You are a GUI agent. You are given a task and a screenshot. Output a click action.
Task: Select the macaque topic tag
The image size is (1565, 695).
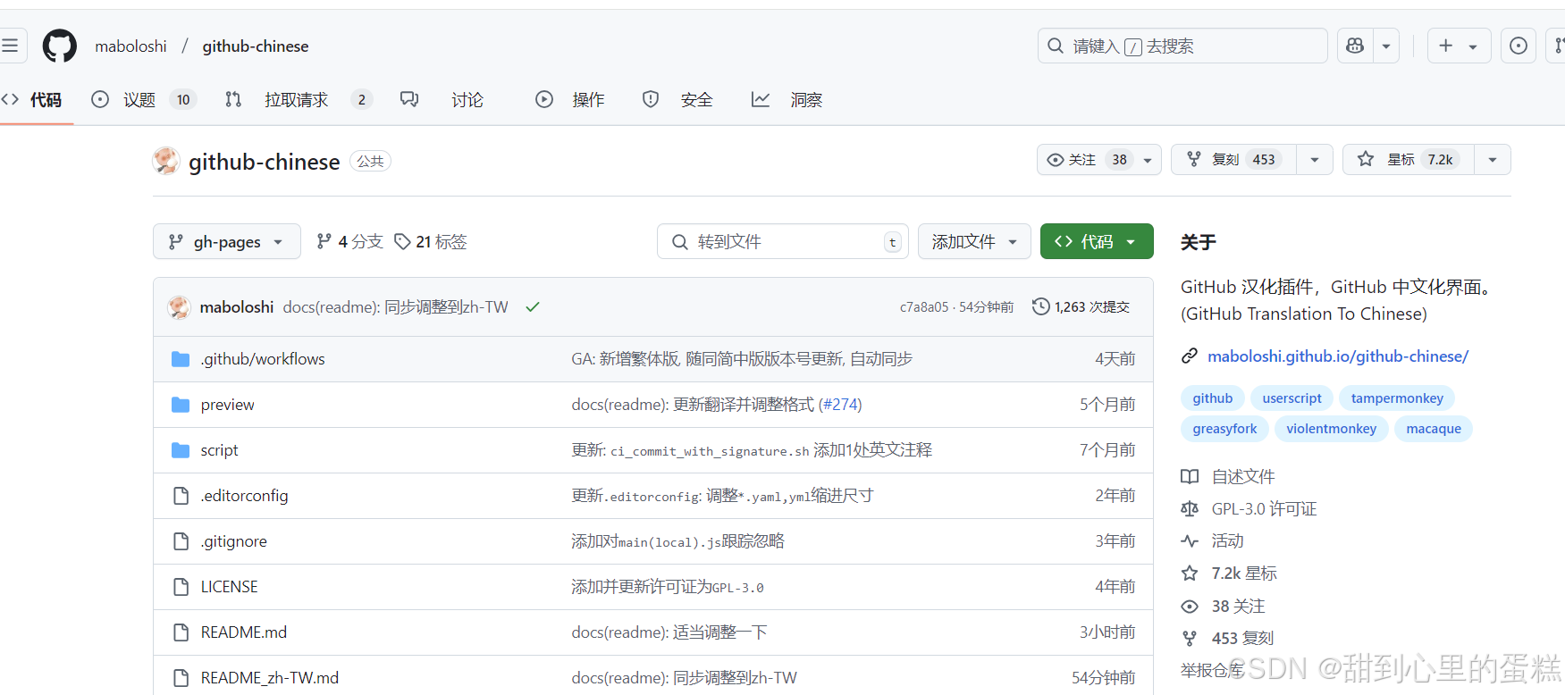(1434, 429)
